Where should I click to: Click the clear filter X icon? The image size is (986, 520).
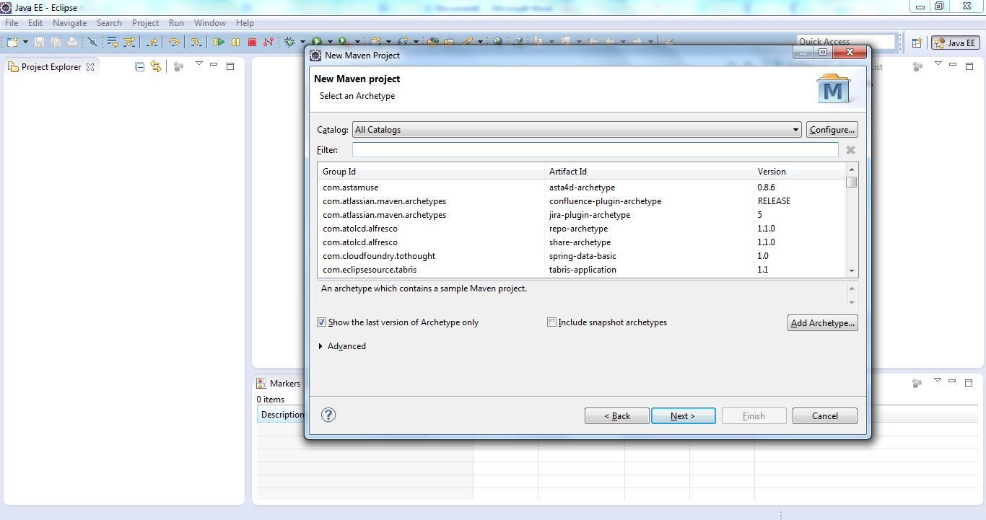(x=850, y=150)
